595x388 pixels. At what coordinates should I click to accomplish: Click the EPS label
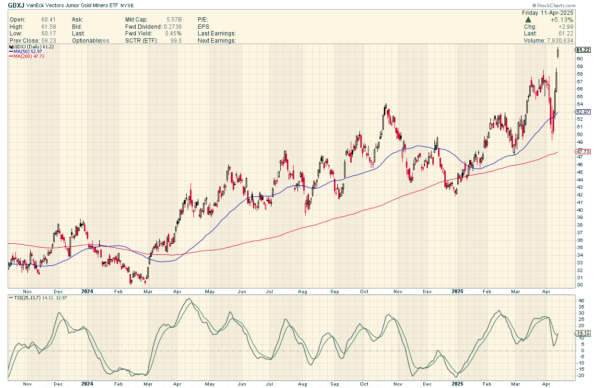click(203, 27)
